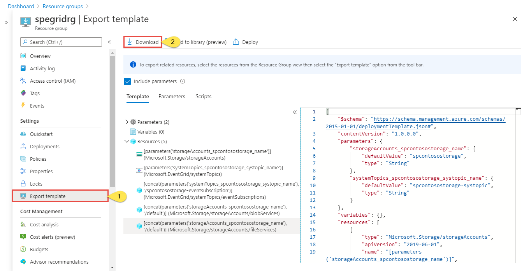Click the Include parameters info icon
This screenshot has width=529, height=271.
[183, 82]
